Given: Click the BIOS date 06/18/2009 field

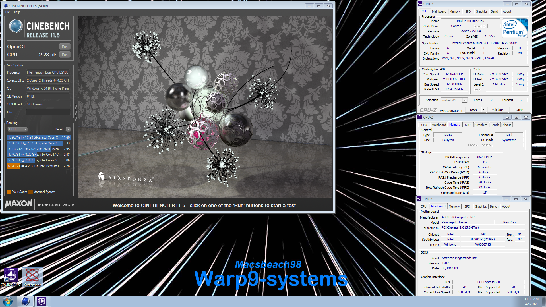Looking at the screenshot, I should tap(483, 268).
